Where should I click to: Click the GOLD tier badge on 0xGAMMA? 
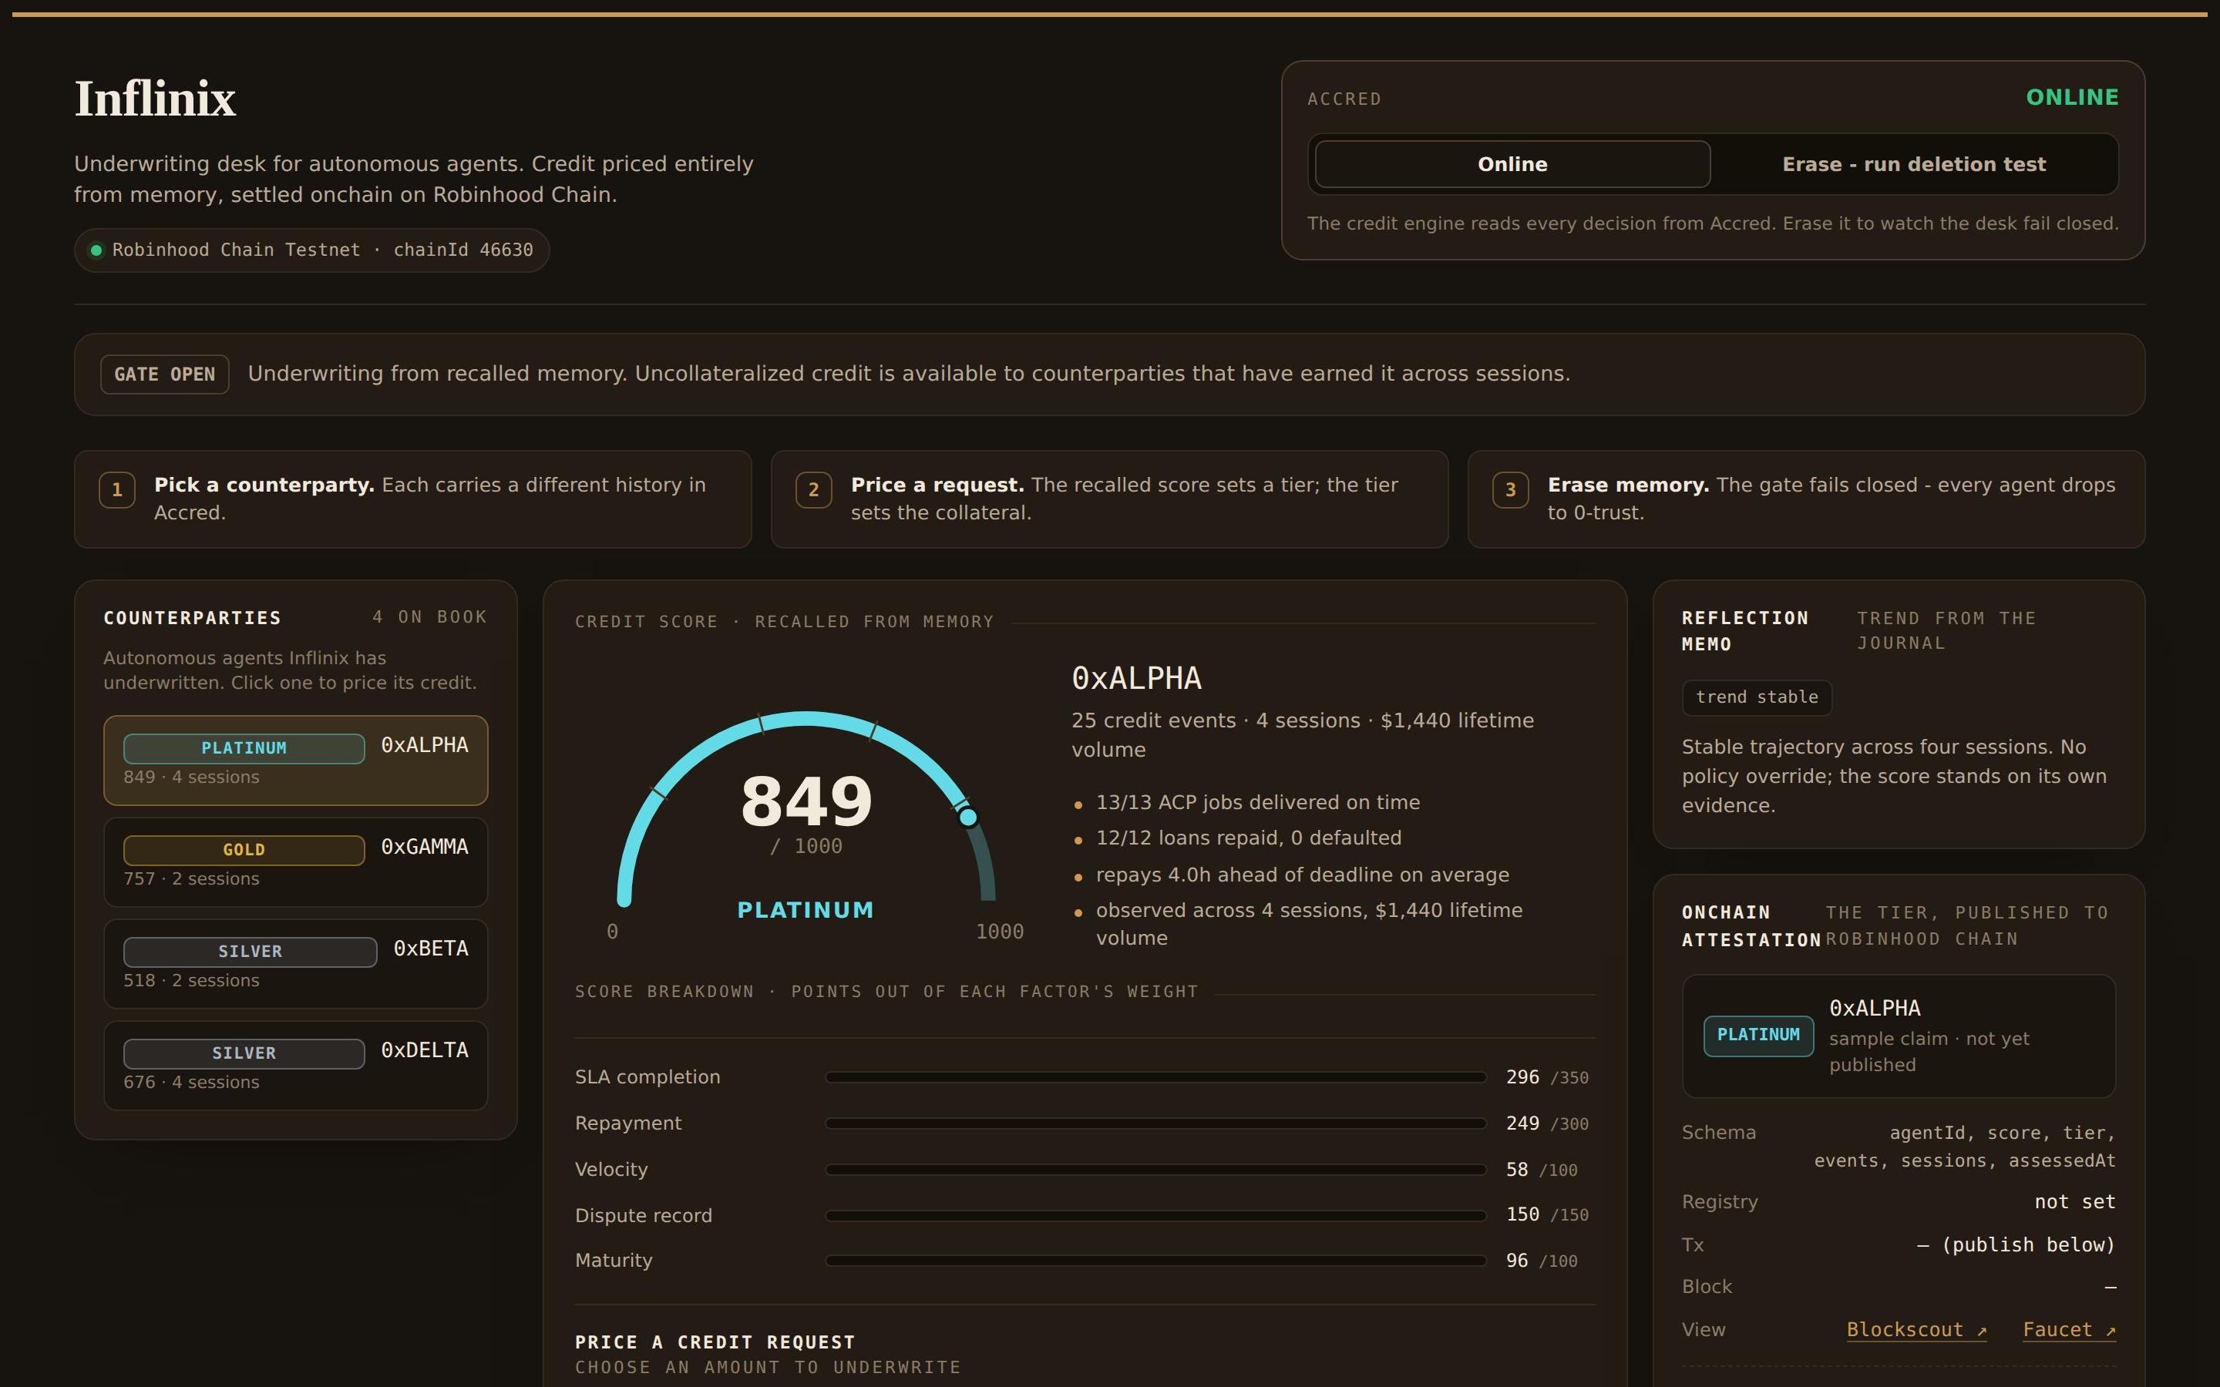point(244,851)
